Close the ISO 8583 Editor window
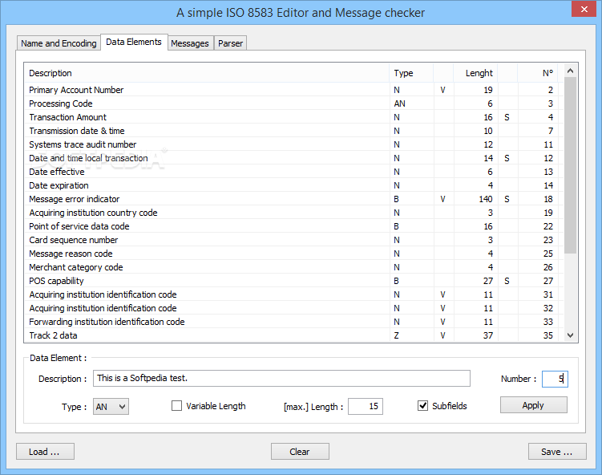 (584, 9)
